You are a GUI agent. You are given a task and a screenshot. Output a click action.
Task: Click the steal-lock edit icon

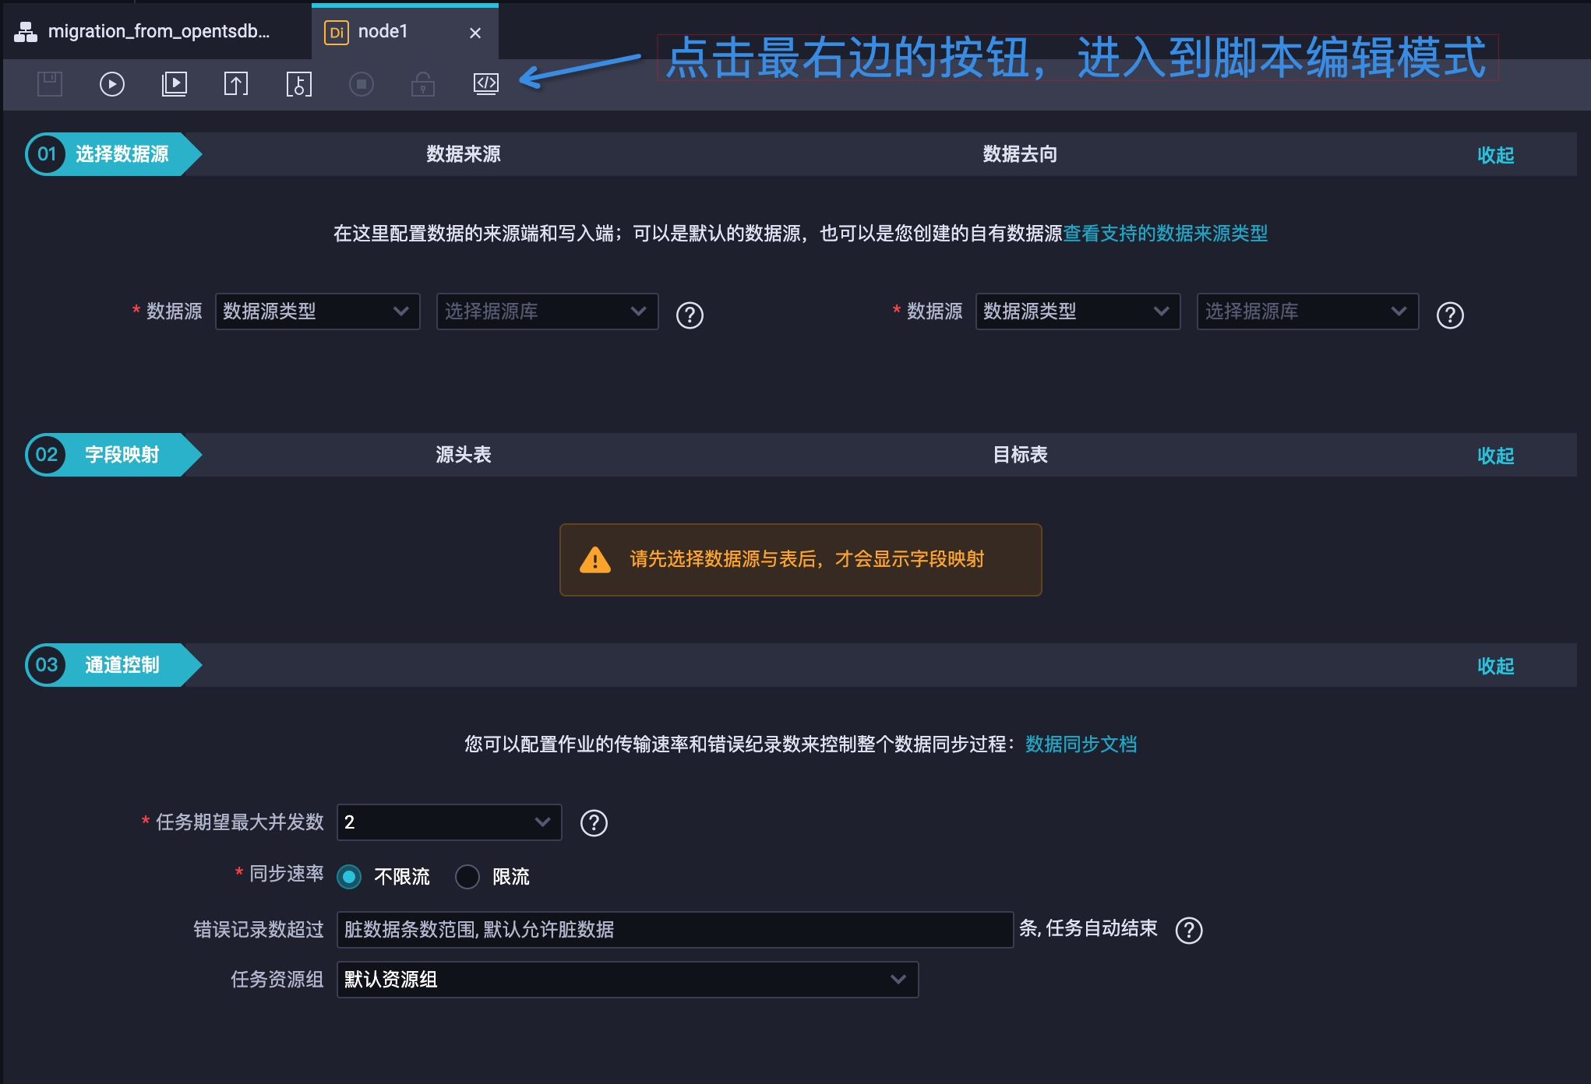pyautogui.click(x=299, y=83)
